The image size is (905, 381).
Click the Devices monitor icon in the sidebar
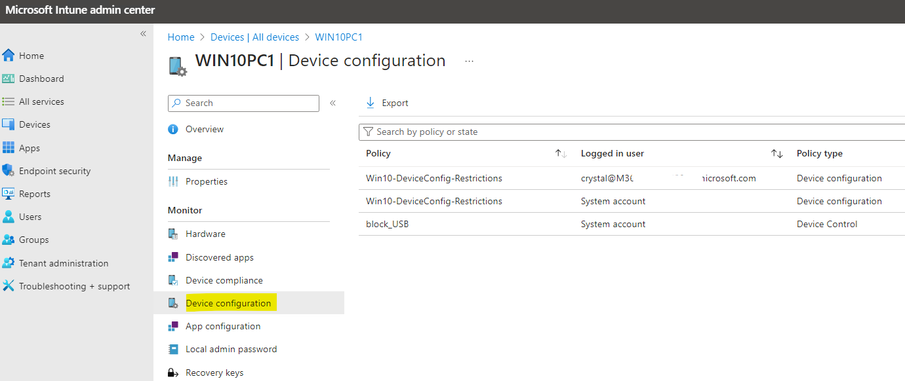pos(8,124)
